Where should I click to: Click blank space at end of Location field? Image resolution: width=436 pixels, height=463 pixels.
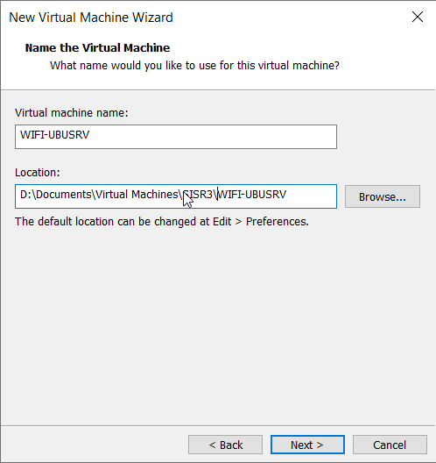pos(311,196)
